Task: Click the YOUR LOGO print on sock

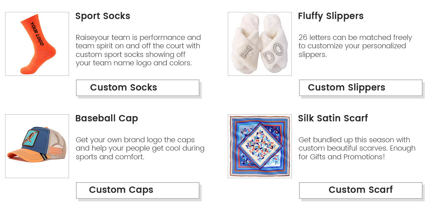Action: tap(37, 34)
